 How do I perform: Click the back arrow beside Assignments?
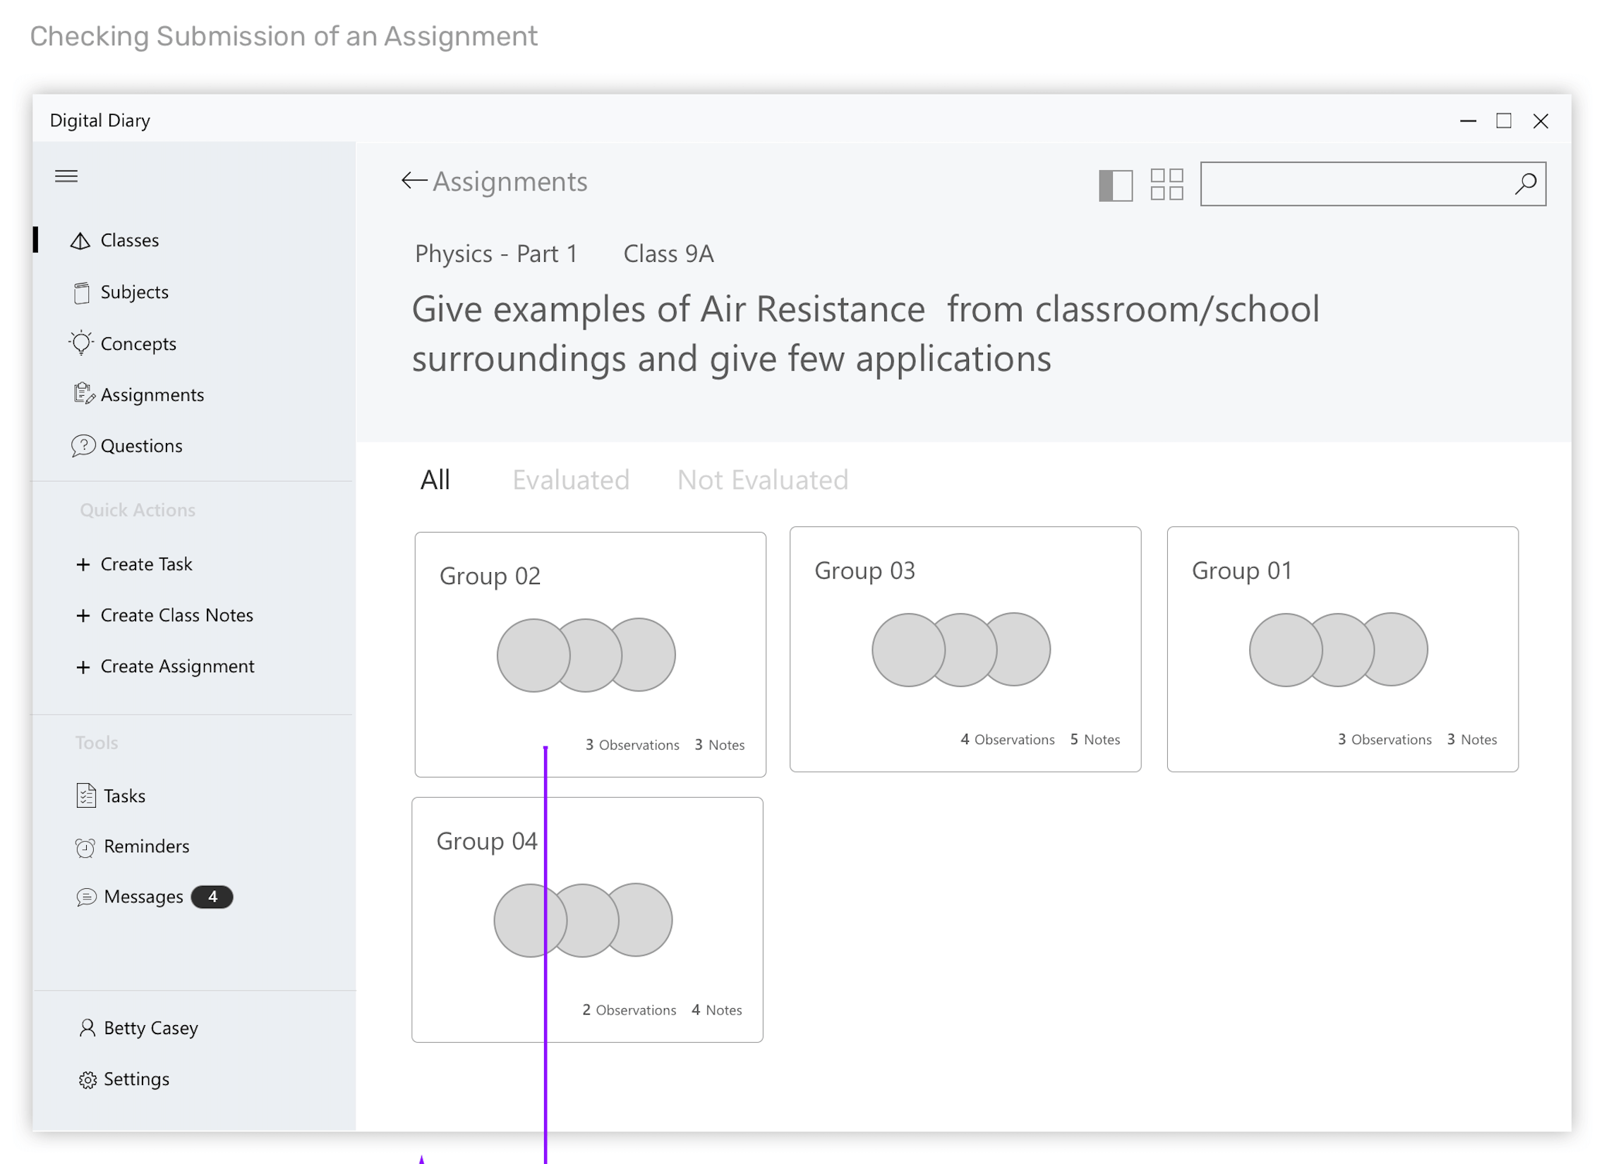[414, 181]
